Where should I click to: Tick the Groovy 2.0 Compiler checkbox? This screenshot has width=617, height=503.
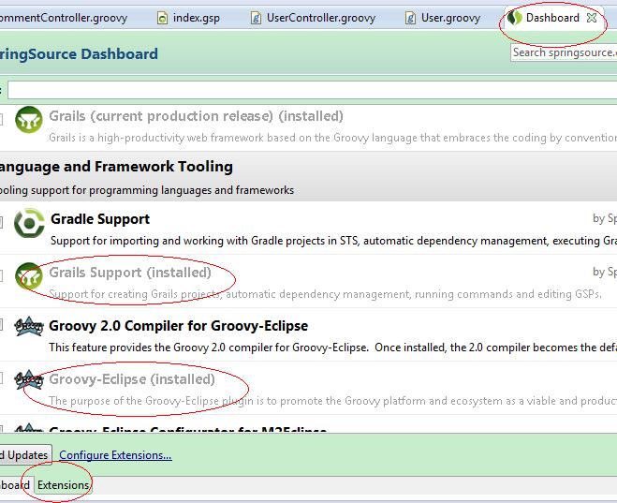click(x=1, y=325)
